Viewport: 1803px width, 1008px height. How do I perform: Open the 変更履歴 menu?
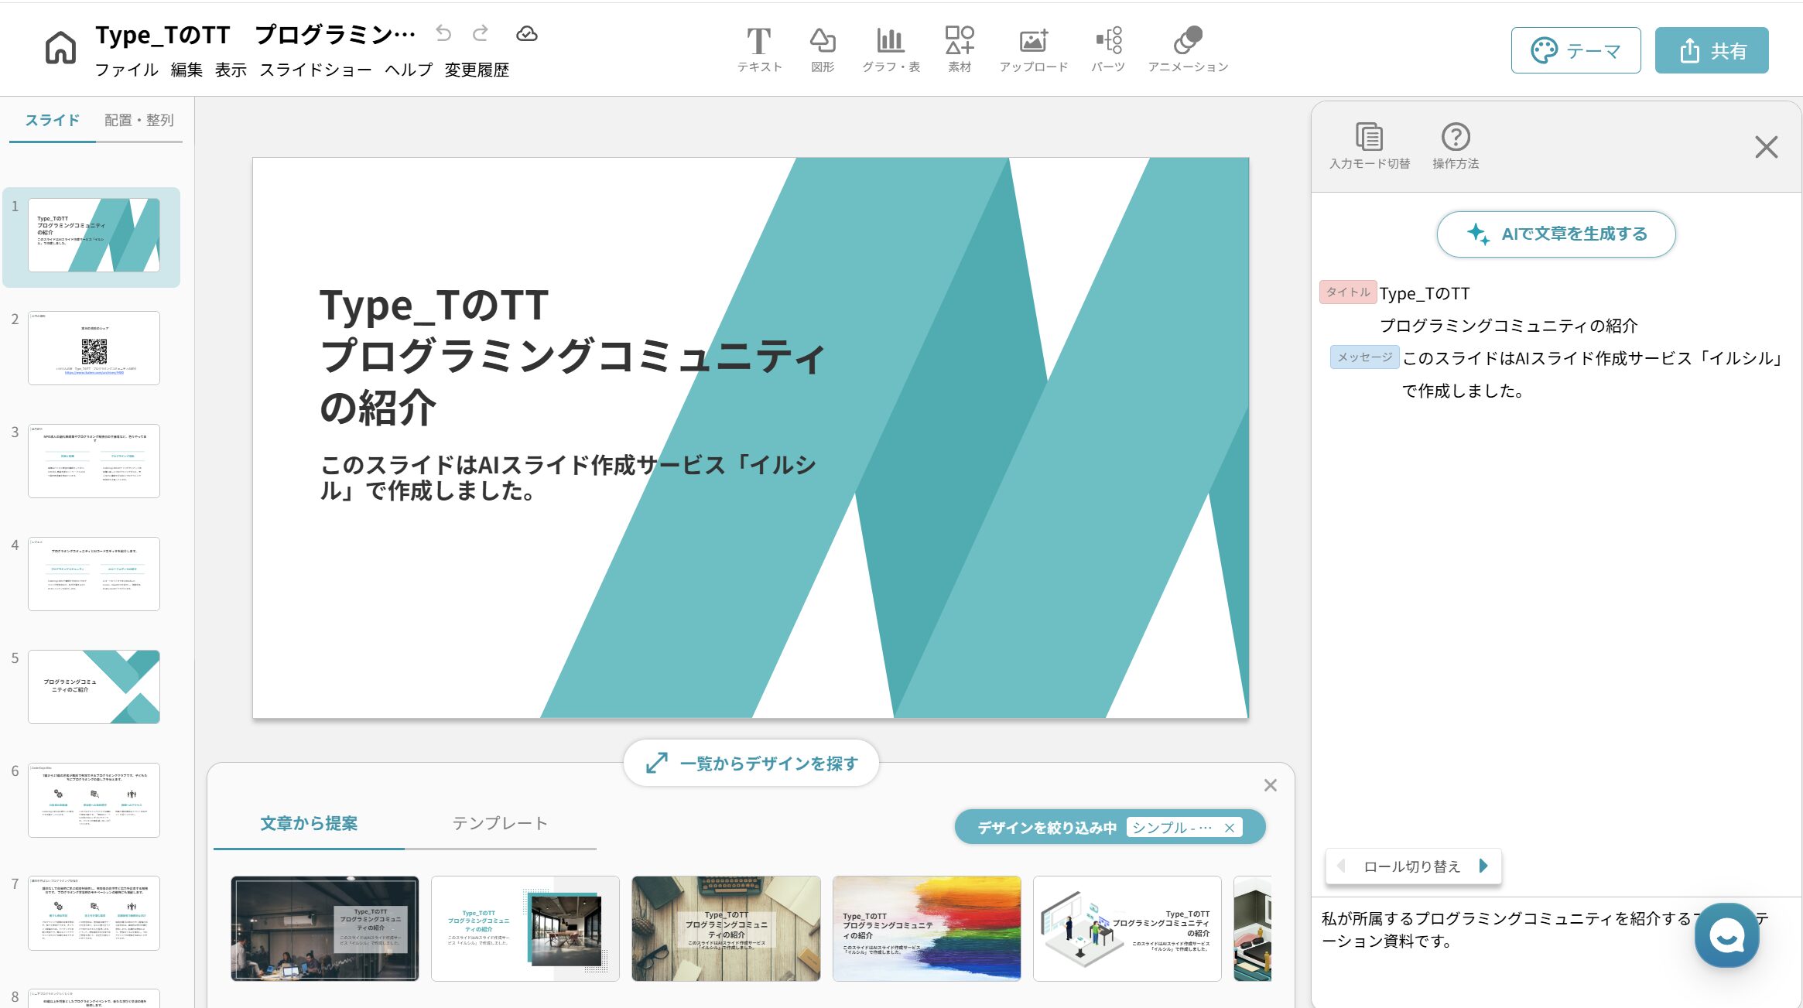click(477, 70)
